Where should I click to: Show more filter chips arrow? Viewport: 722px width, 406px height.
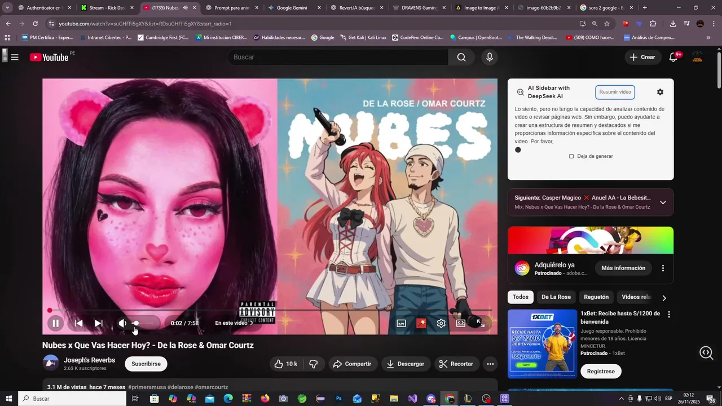[664, 298]
